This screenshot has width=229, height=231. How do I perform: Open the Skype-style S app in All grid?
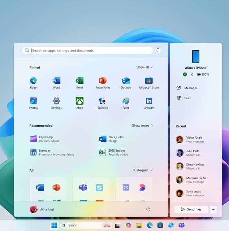coord(99,187)
